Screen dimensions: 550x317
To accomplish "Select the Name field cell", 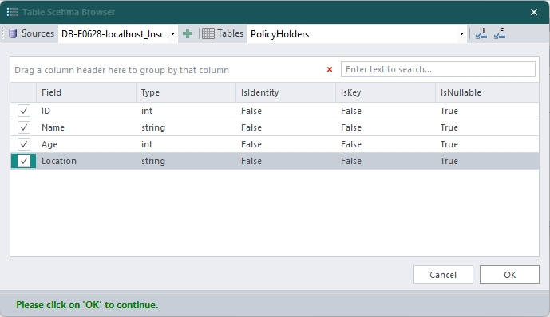I will coord(86,127).
